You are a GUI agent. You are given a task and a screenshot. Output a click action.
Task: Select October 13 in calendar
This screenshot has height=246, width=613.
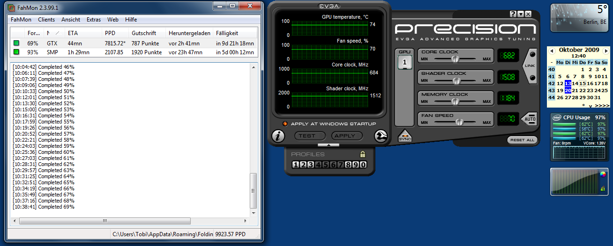coord(568,83)
